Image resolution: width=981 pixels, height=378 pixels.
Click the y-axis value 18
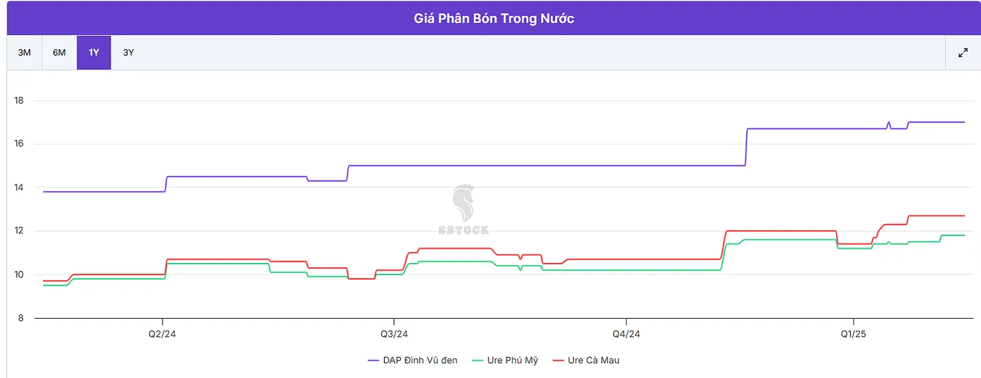19,101
